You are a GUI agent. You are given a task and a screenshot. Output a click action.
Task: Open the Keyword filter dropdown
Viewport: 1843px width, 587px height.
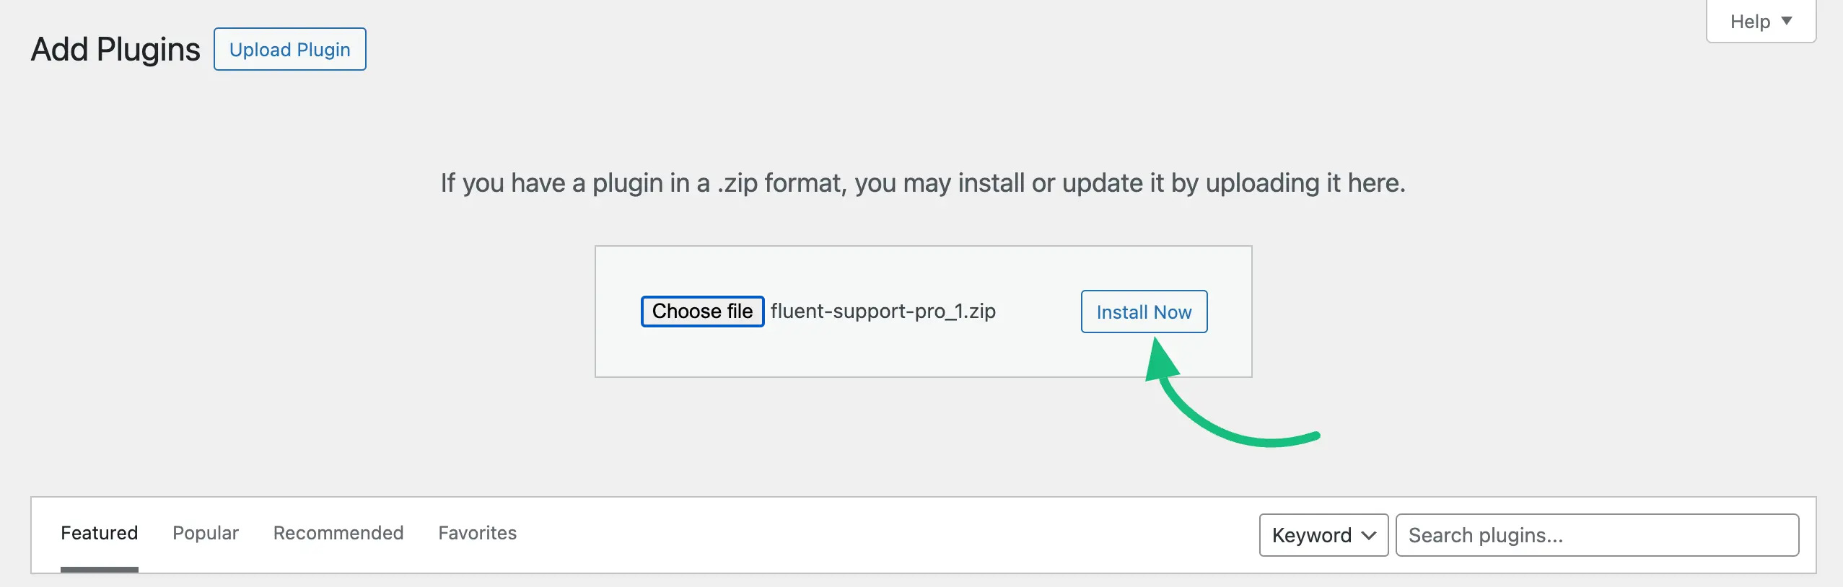[1322, 534]
